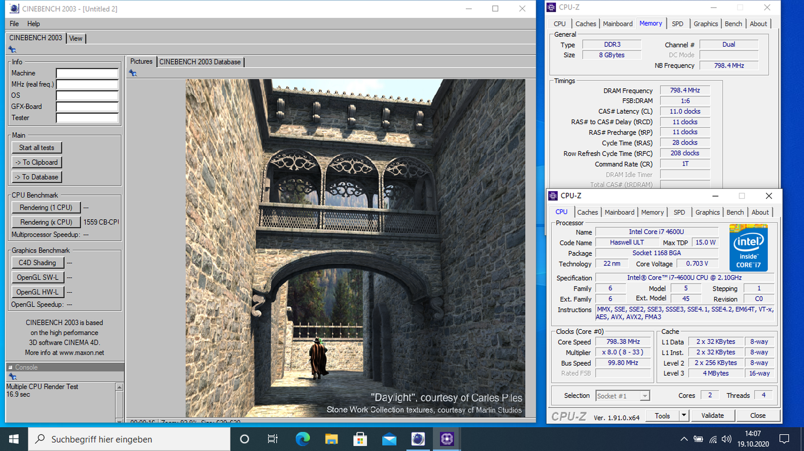Open About tab in front CPU-Z window

coord(760,212)
